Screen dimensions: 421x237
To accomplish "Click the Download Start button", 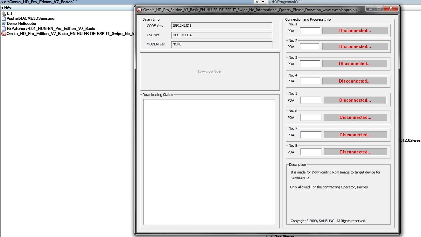I will [x=210, y=72].
